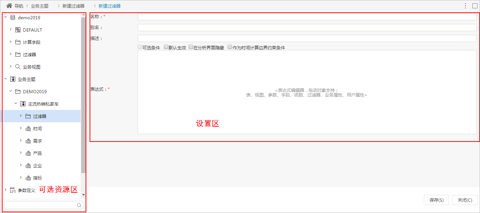Open the three-dot more options menu
The width and height of the screenshot is (480, 213).
[x=465, y=6]
